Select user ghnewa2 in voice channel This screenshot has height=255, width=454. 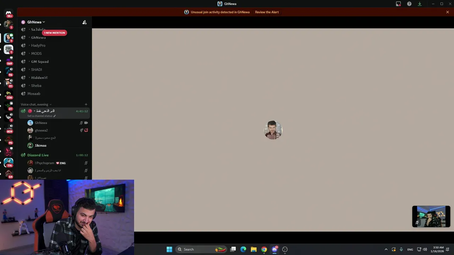click(57, 130)
